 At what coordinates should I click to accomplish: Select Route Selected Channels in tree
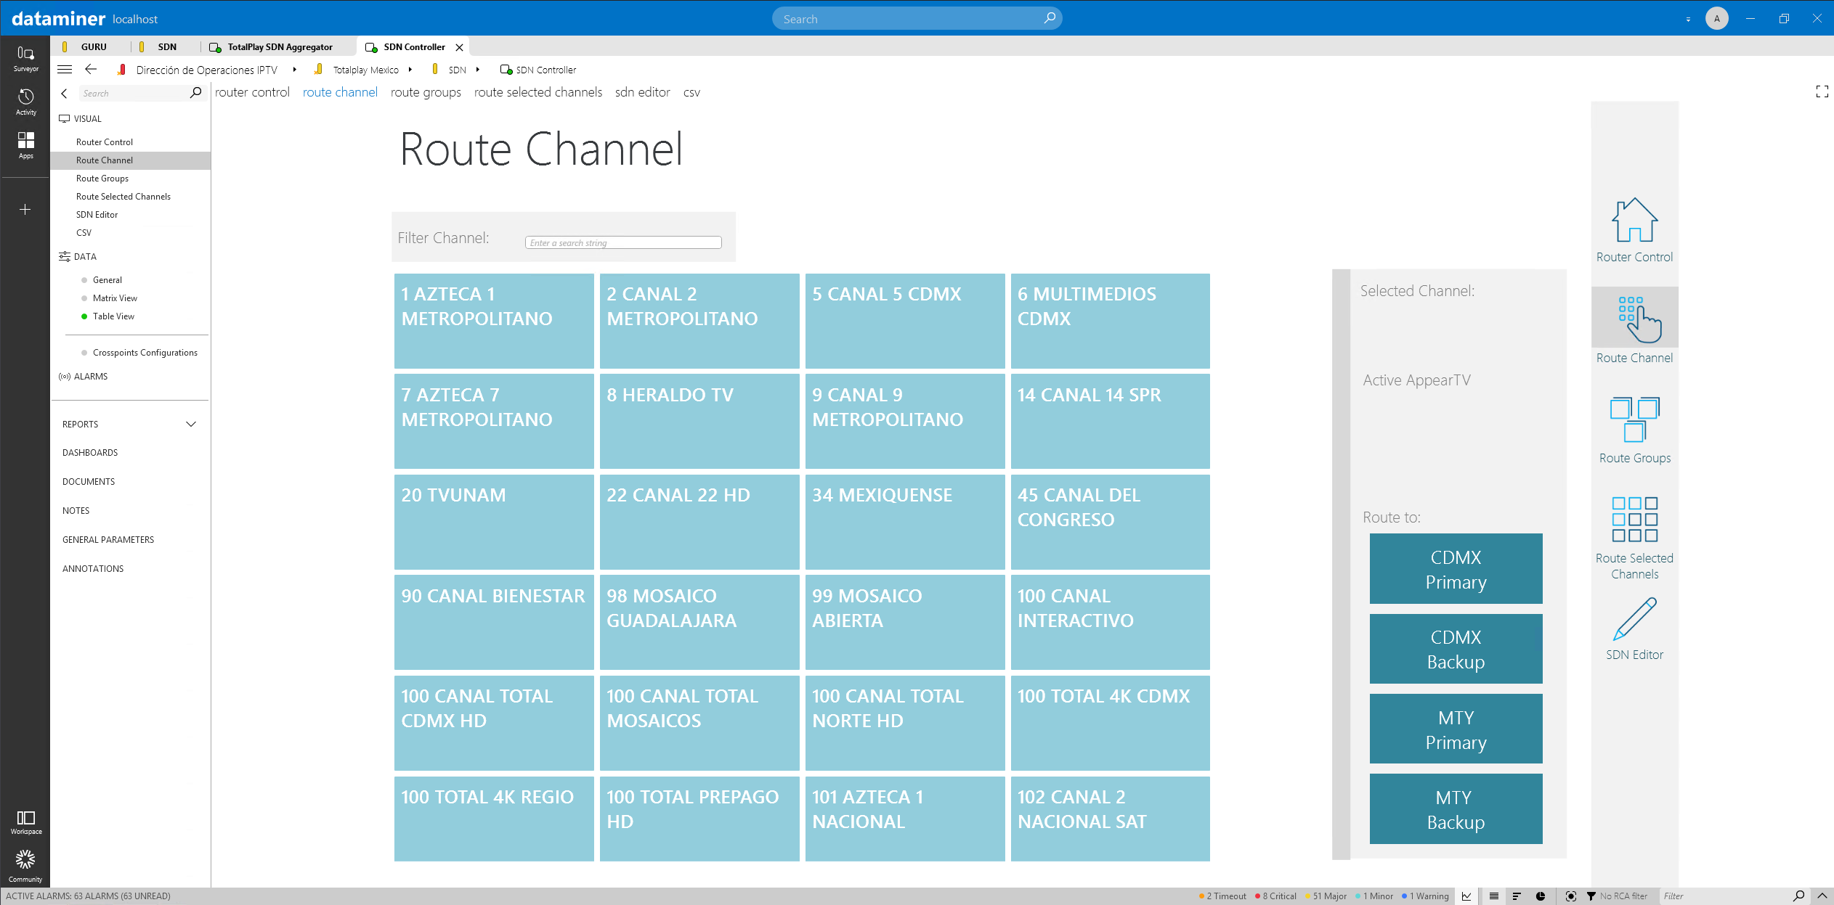[123, 197]
